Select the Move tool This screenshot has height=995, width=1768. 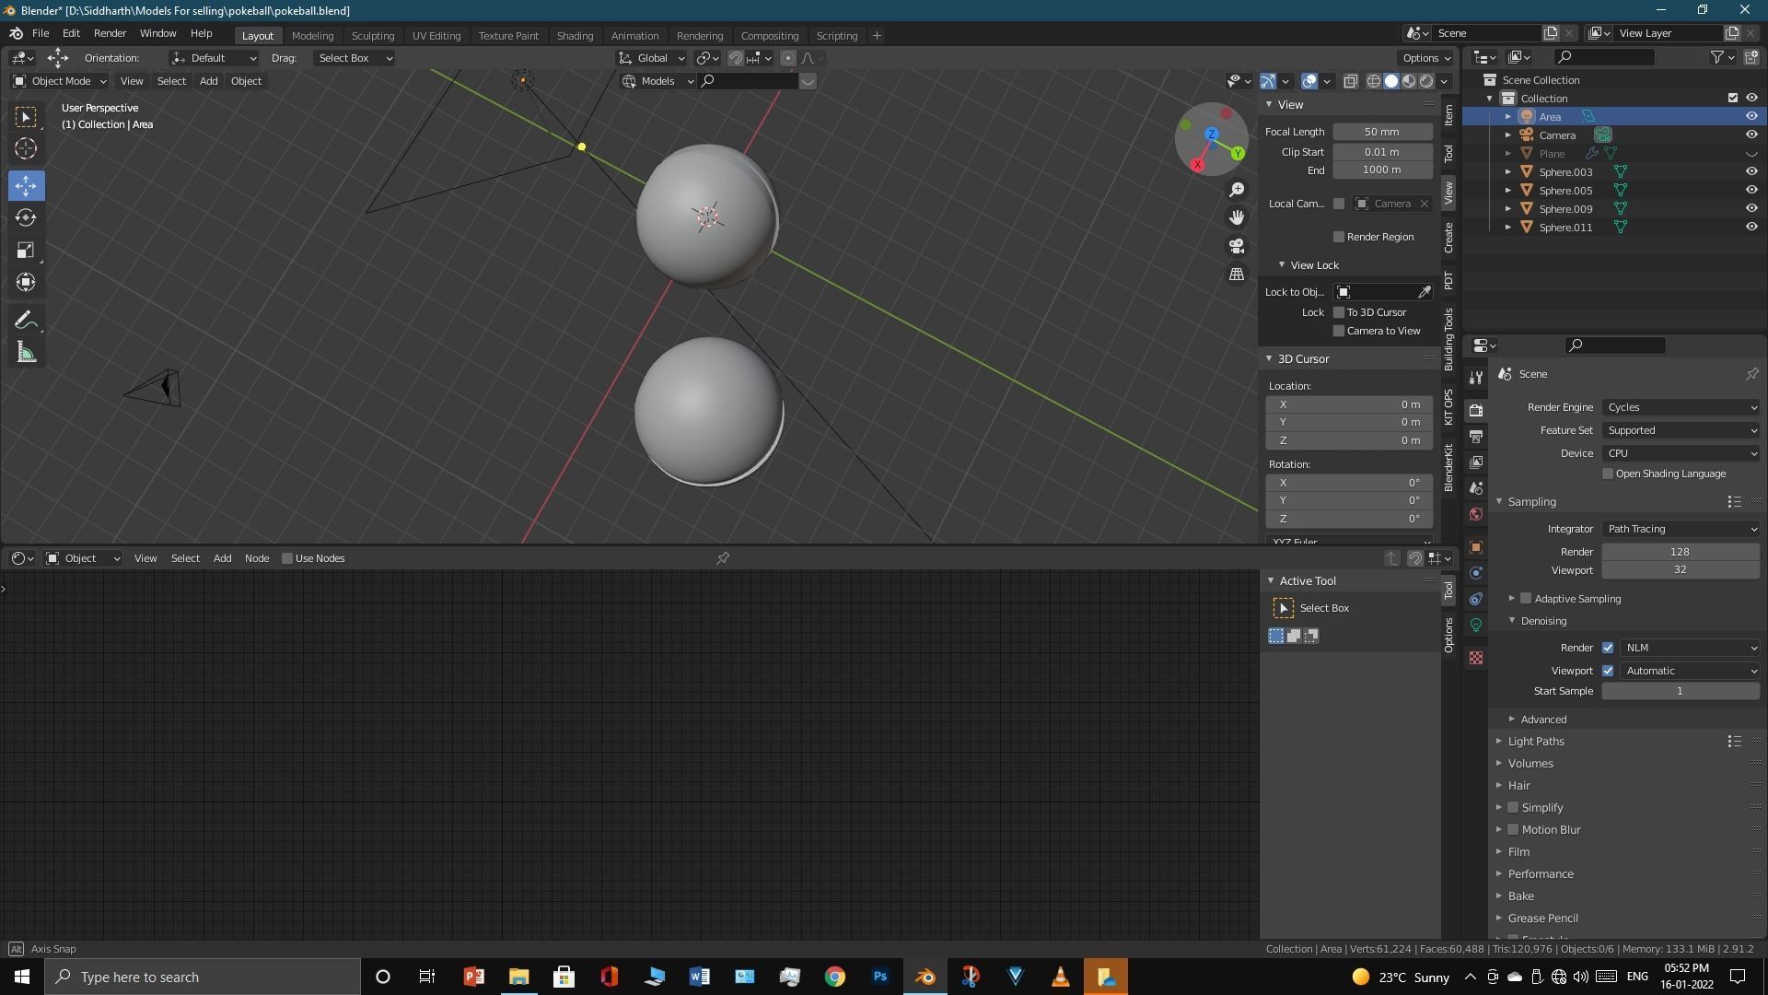tap(26, 185)
